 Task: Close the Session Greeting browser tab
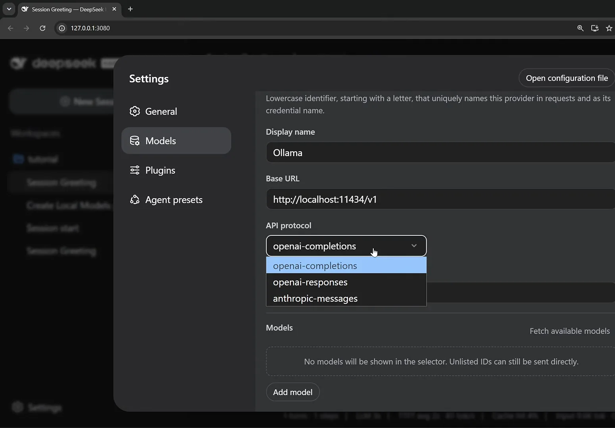click(x=114, y=9)
